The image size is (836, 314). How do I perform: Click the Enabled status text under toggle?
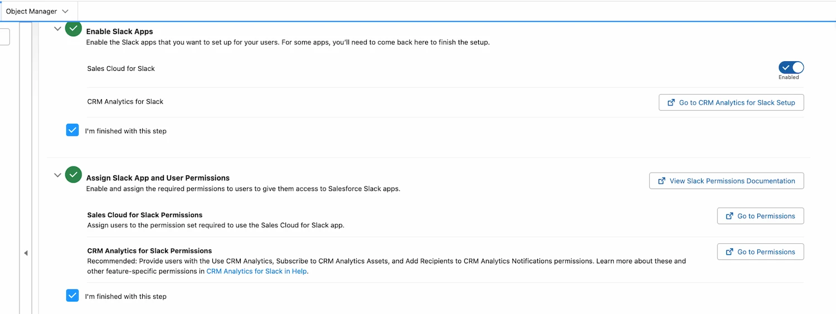[789, 77]
